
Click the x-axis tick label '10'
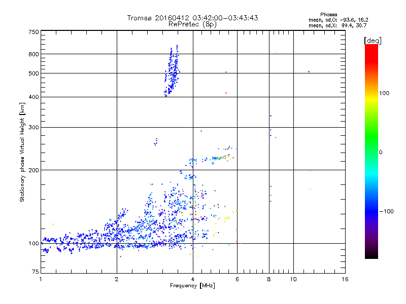tap(293, 279)
